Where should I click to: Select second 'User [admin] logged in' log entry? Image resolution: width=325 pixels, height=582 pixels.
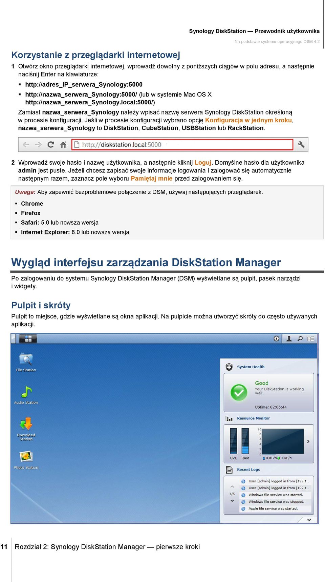(275, 488)
